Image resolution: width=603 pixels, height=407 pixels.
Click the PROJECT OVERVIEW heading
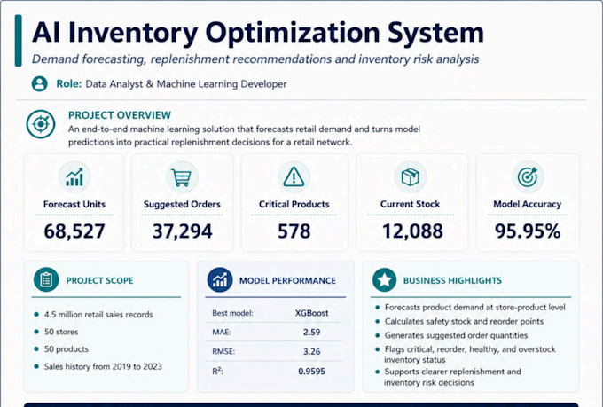pos(120,115)
